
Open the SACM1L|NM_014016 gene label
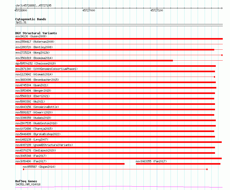click(28, 184)
